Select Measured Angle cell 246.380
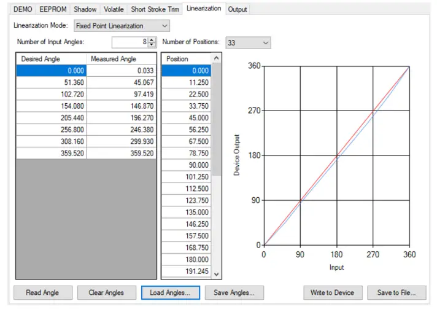 click(122, 130)
